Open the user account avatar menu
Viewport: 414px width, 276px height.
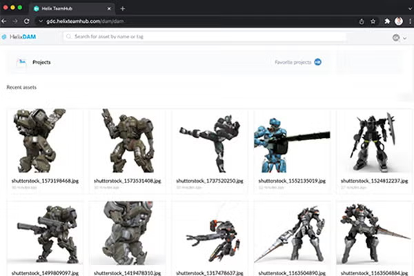396,38
